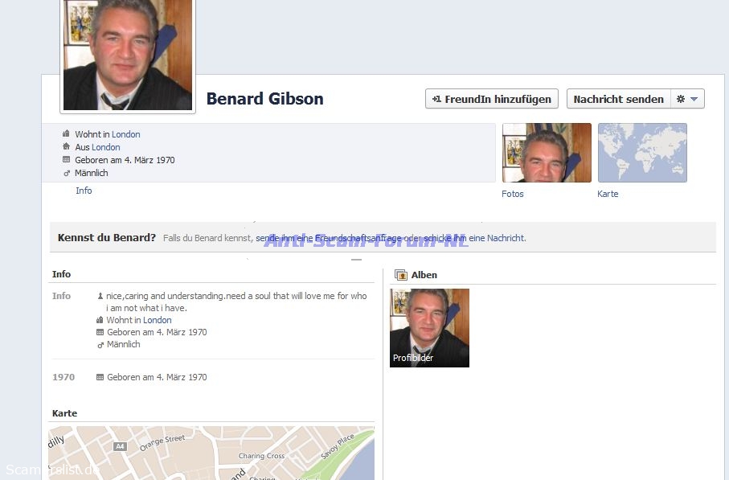Image resolution: width=729 pixels, height=480 pixels.
Task: Open the Fotos thumbnail
Action: click(x=547, y=153)
